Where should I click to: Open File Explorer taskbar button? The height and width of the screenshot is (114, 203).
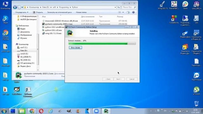coord(22,111)
